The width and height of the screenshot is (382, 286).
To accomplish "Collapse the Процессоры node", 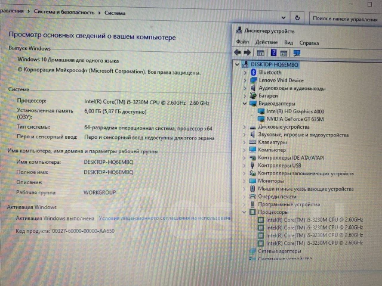I will pyautogui.click(x=244, y=212).
